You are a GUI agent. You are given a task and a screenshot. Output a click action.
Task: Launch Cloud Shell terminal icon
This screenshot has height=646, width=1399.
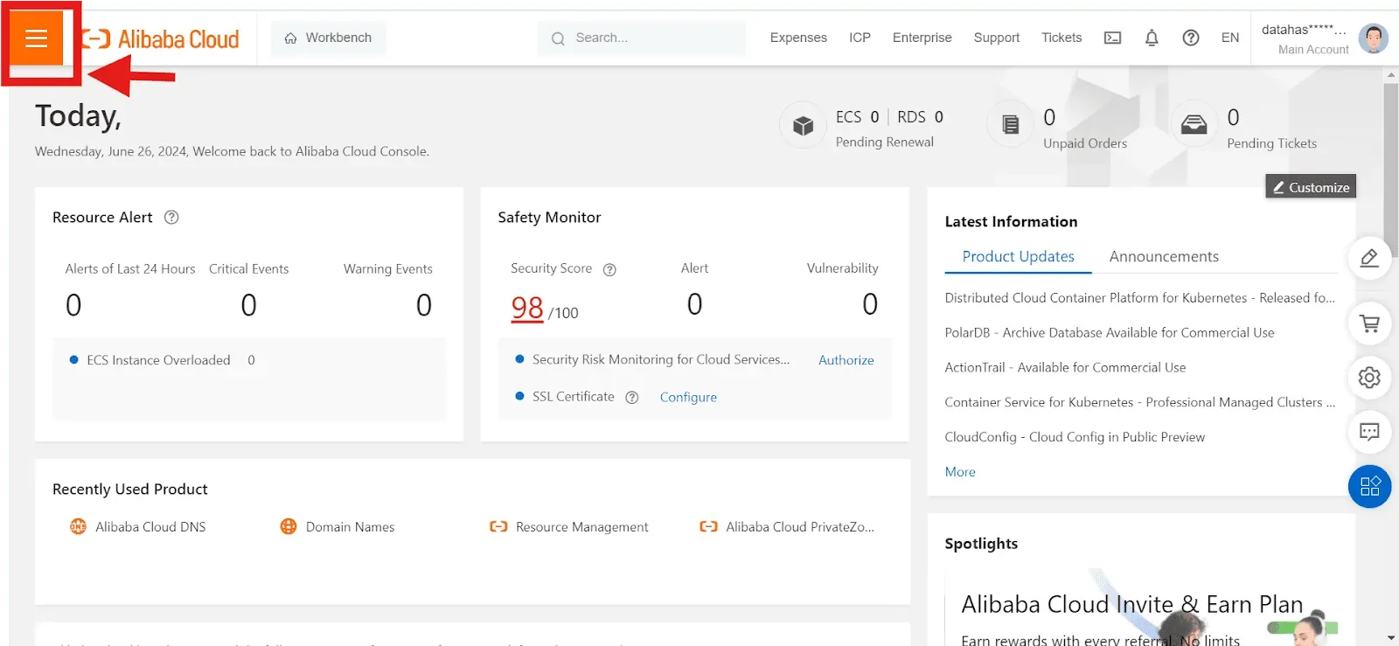1112,38
